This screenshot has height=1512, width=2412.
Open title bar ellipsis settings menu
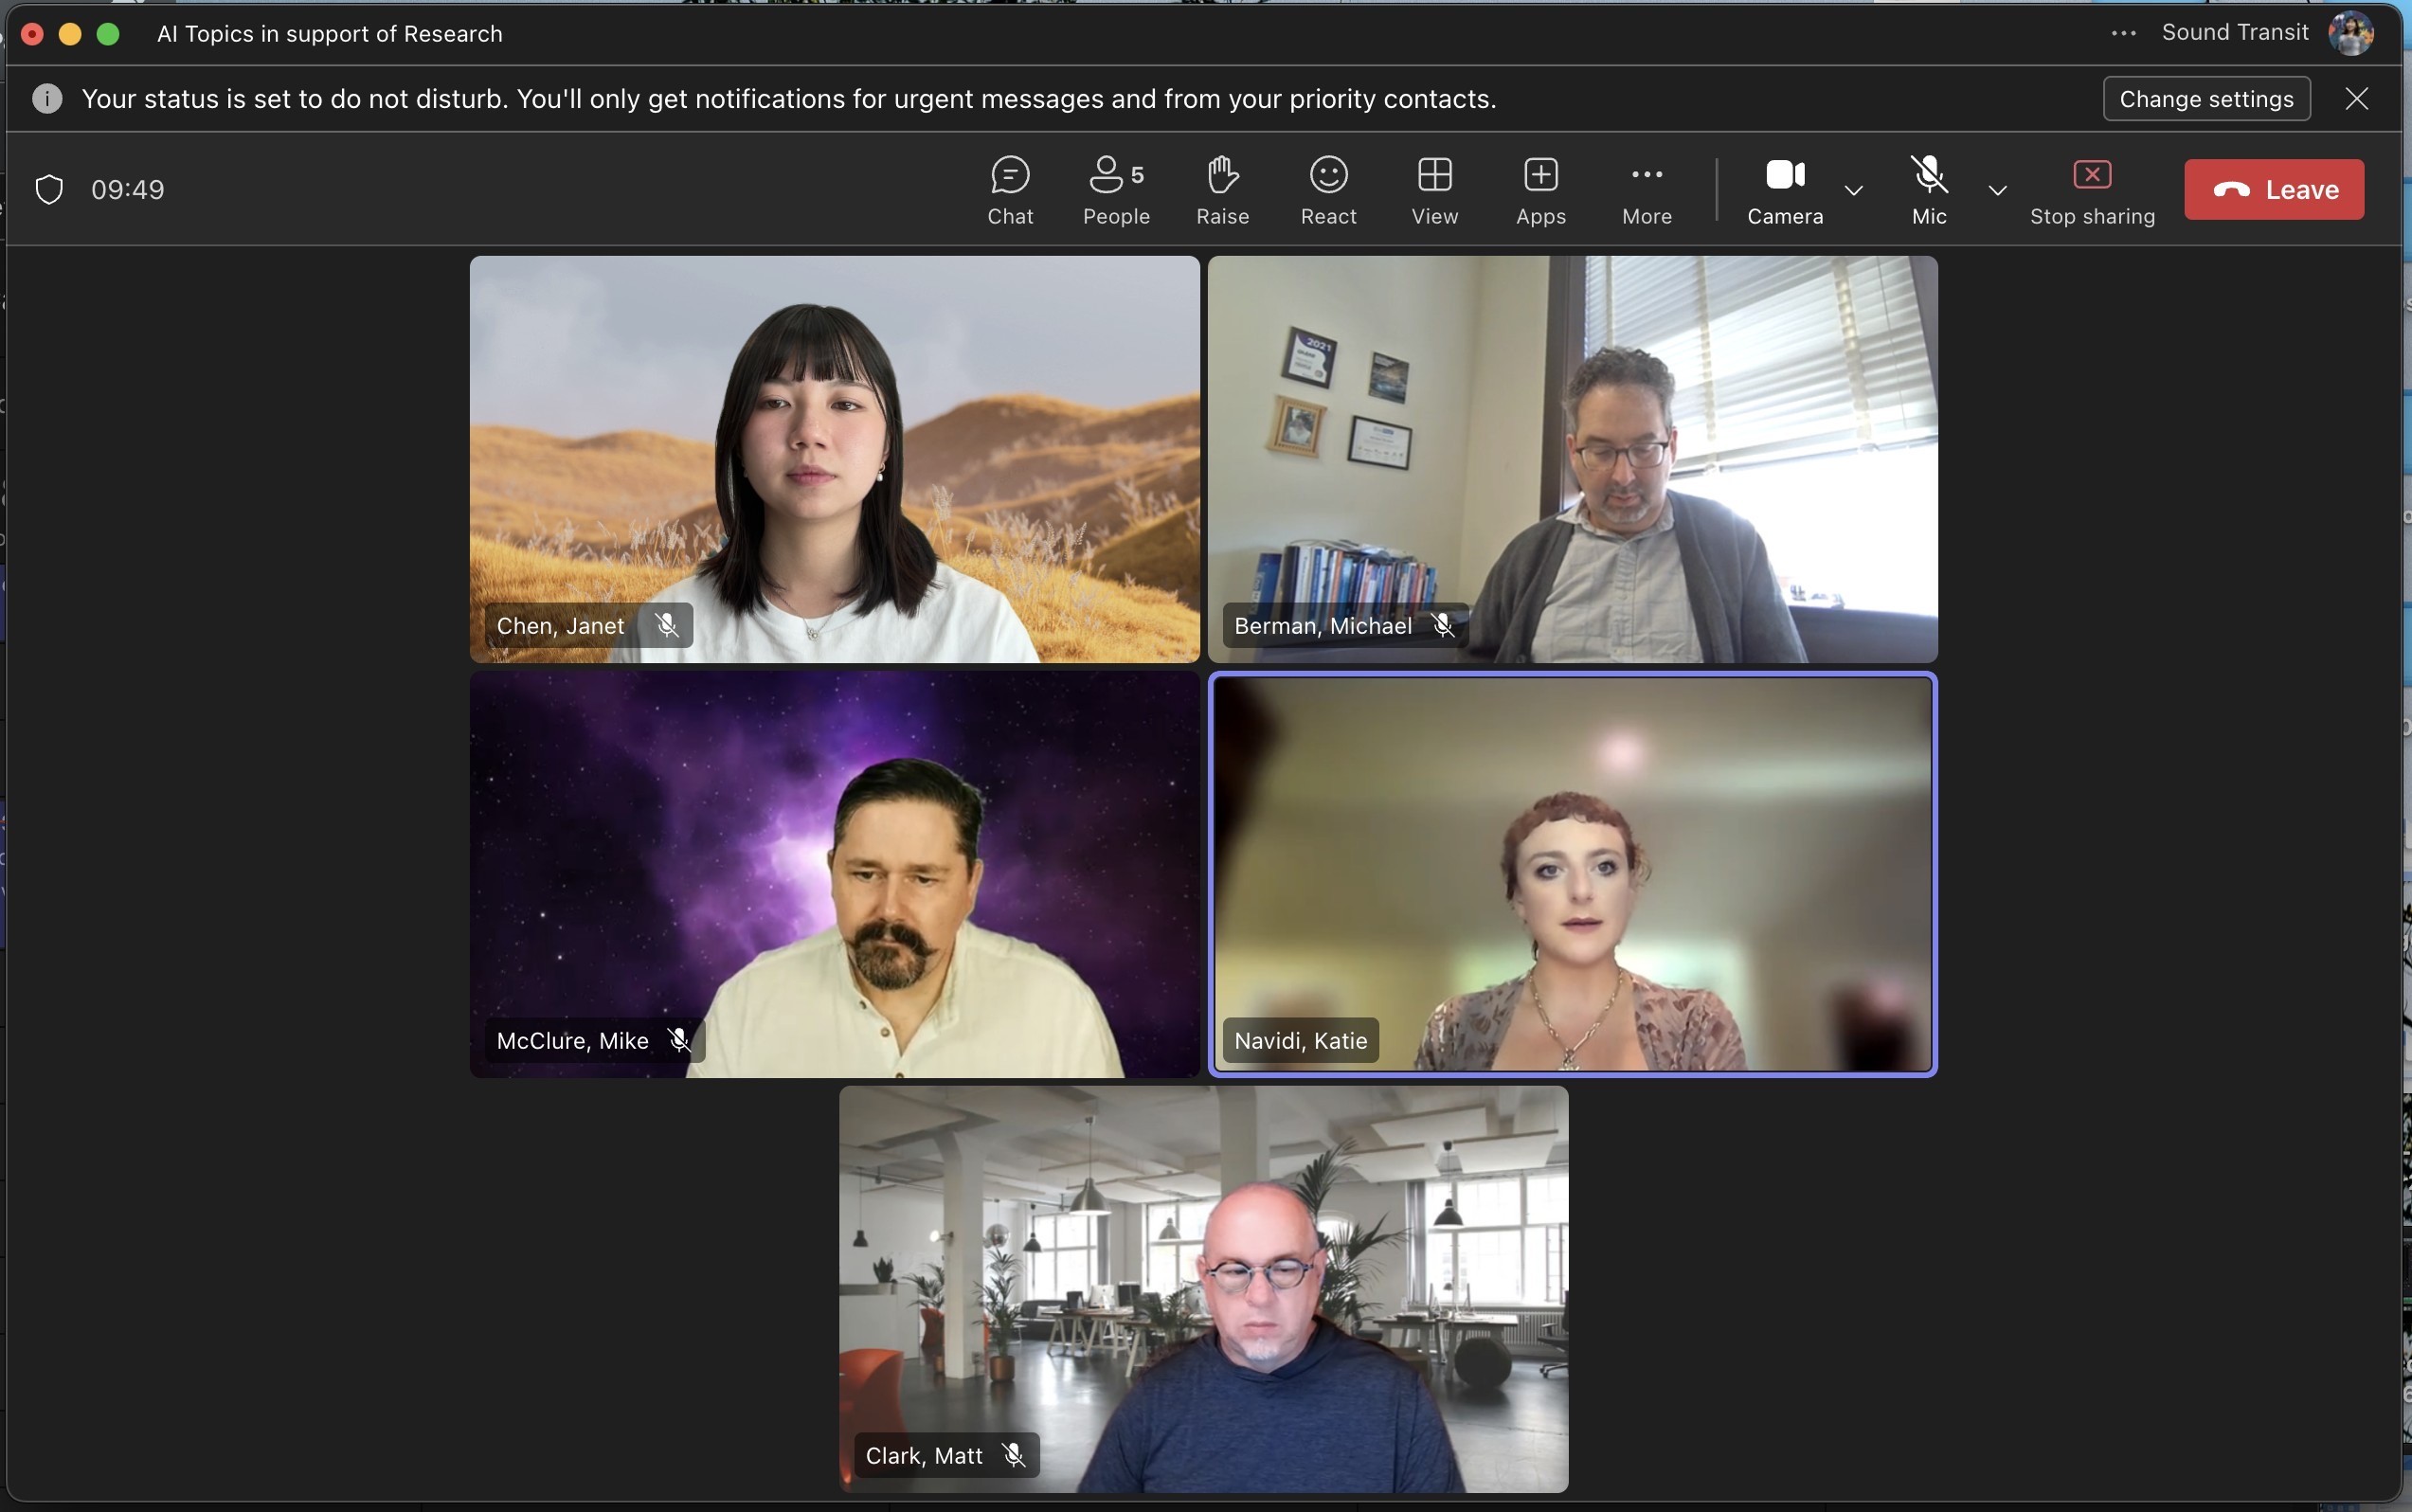pyautogui.click(x=2123, y=33)
